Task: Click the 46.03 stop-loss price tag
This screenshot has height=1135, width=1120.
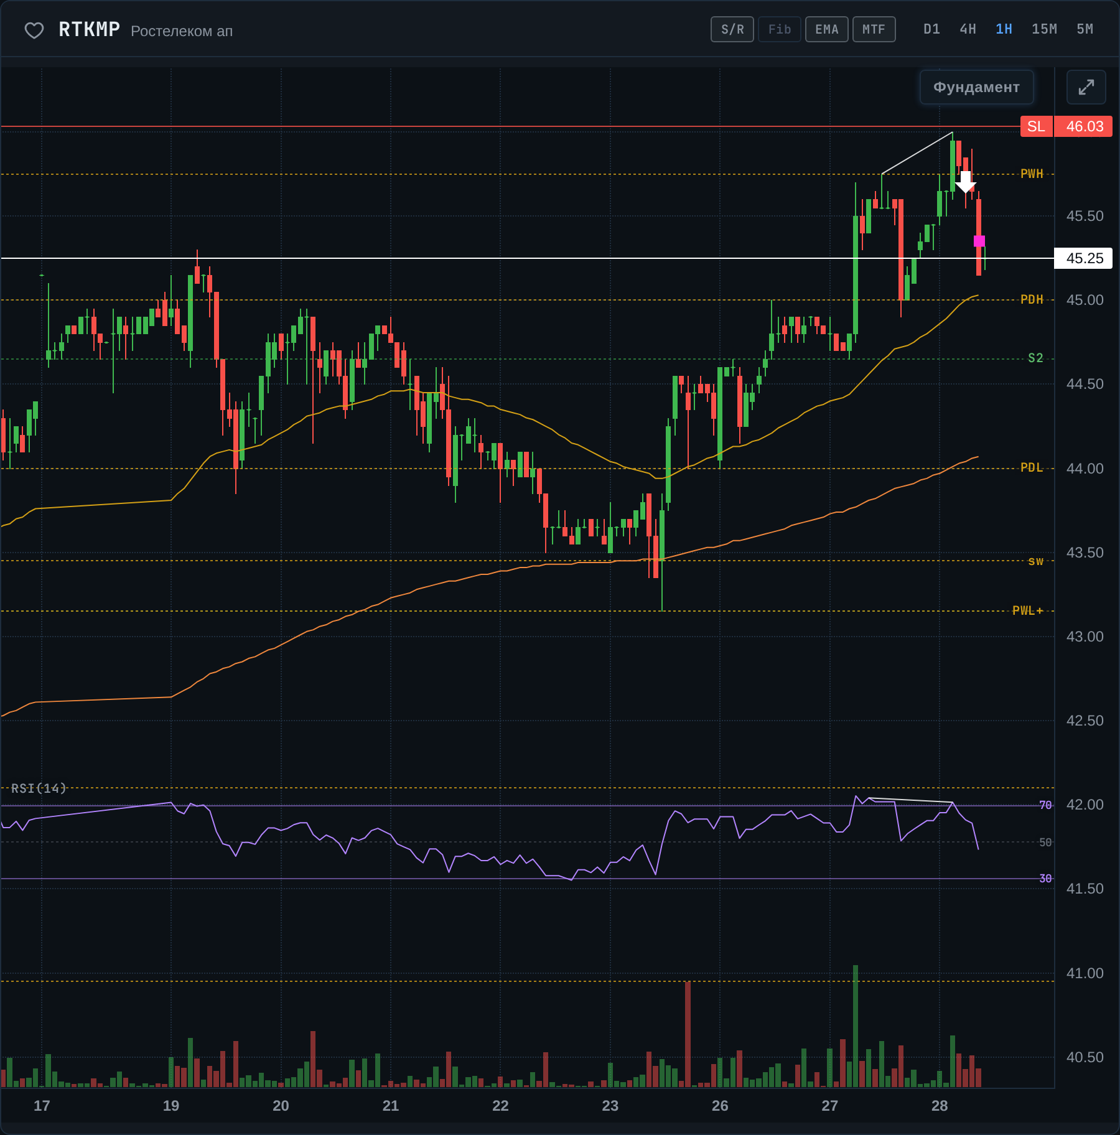Action: tap(1084, 126)
